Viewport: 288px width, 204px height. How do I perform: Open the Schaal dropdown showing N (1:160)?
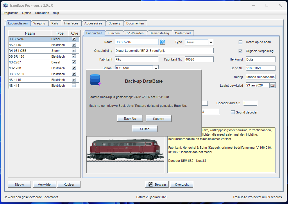point(156,68)
